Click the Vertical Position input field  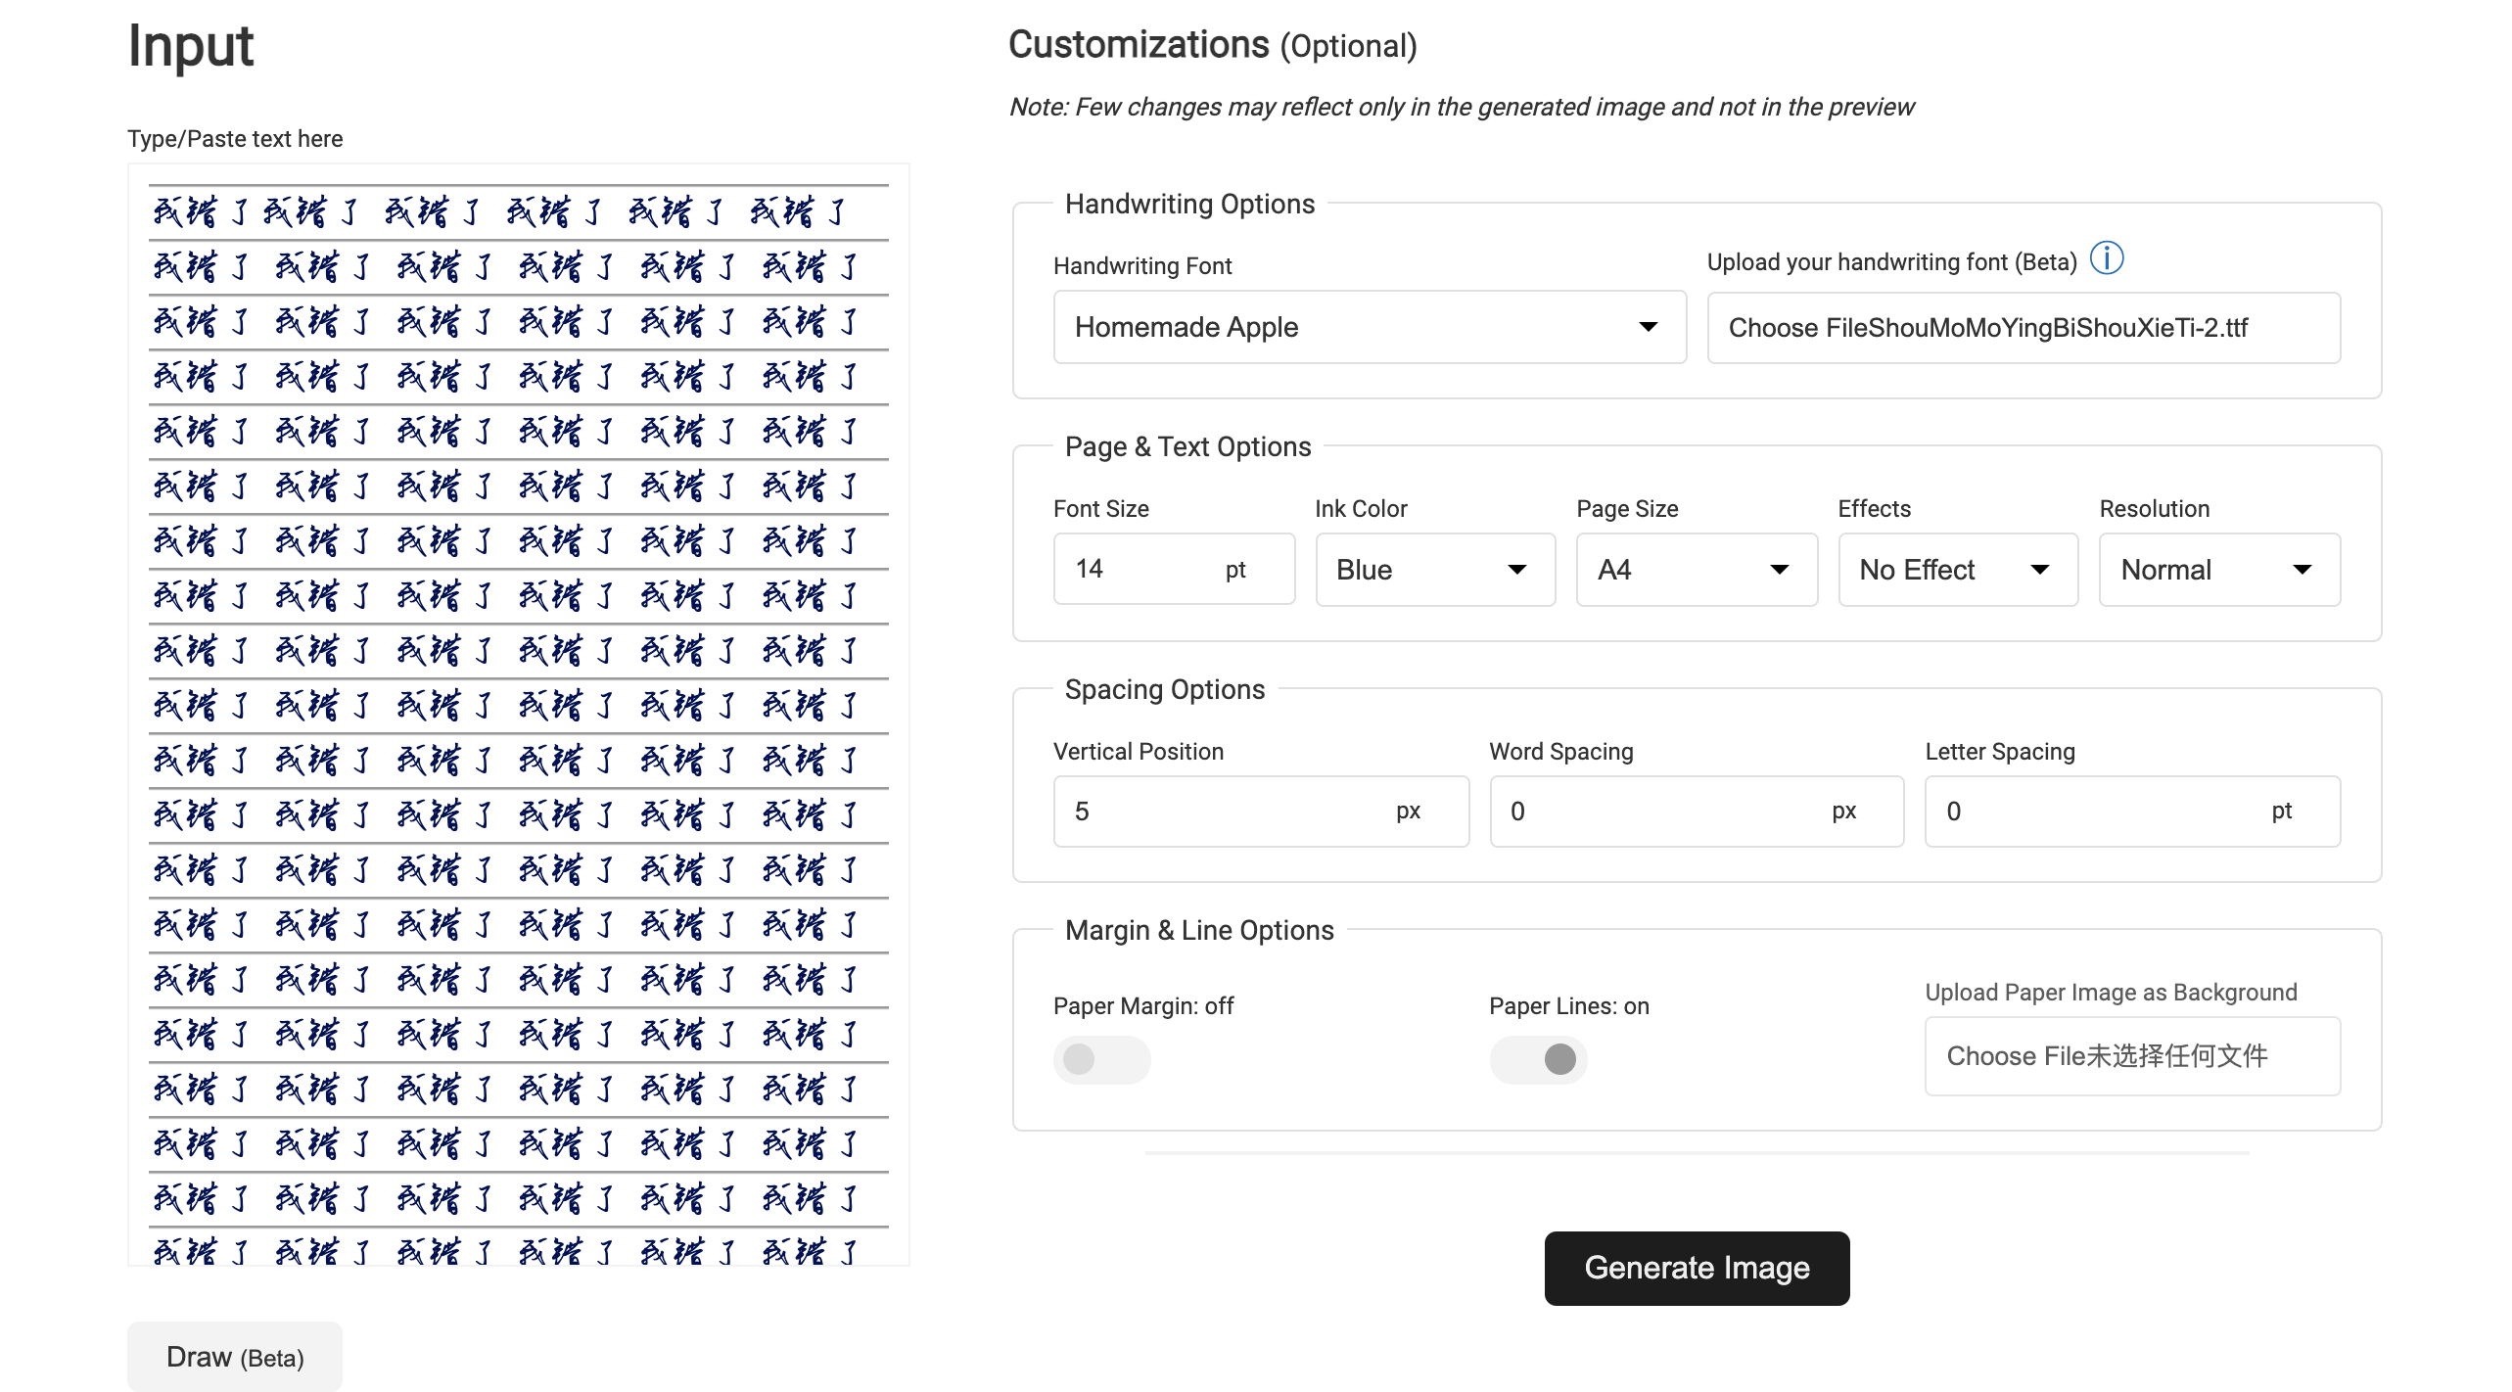pyautogui.click(x=1224, y=812)
